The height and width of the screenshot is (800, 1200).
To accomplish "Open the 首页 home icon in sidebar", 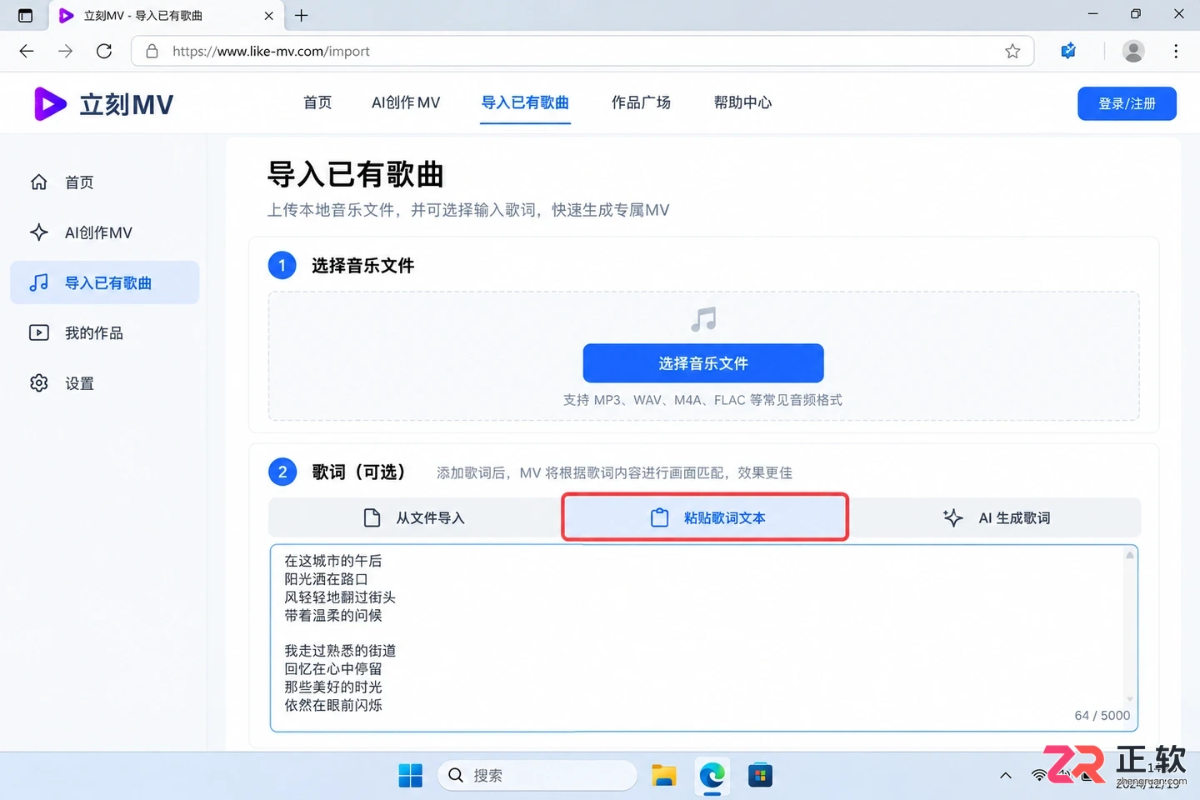I will tap(39, 182).
